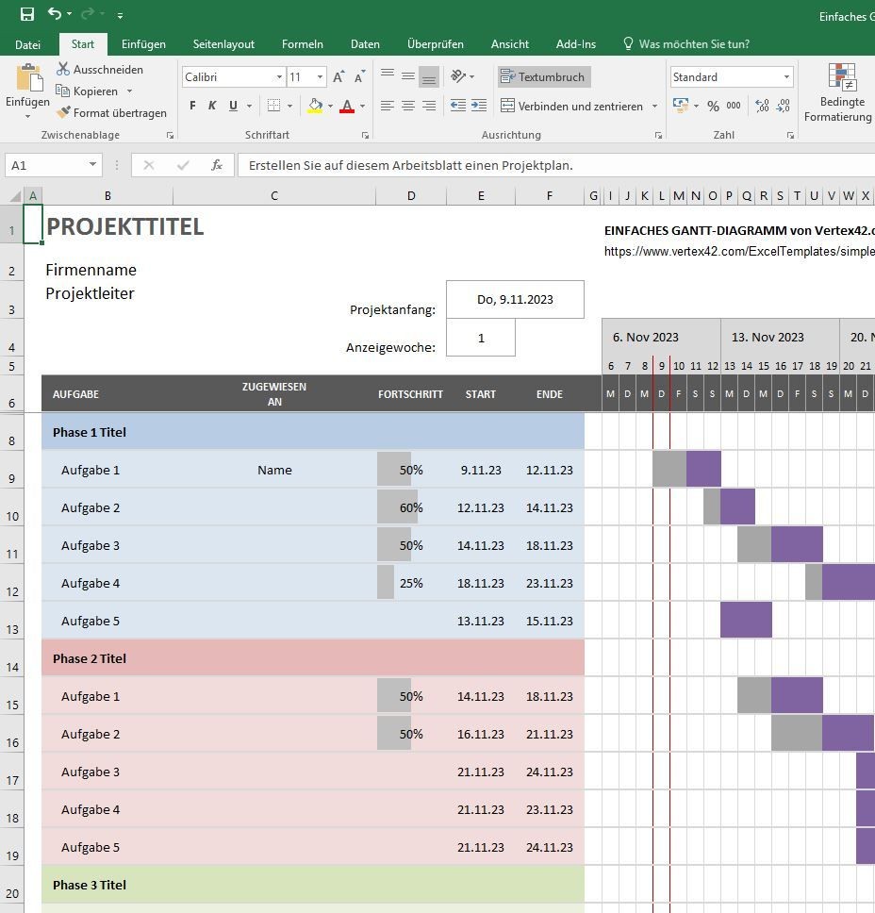The height and width of the screenshot is (913, 875).
Task: Click Was möchten Sie tun search
Action: [x=687, y=44]
